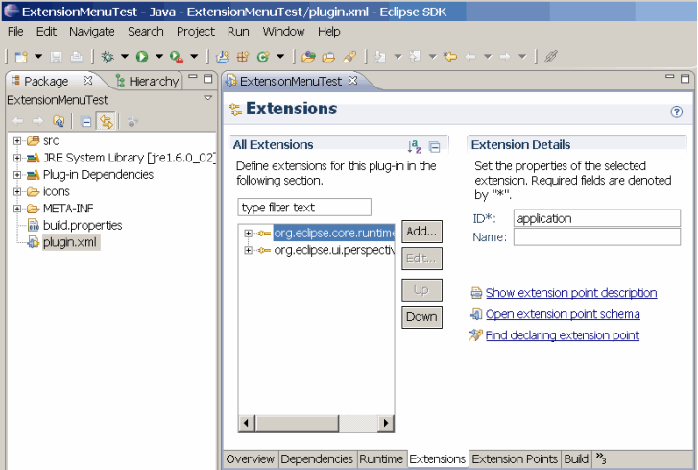The height and width of the screenshot is (470, 698).
Task: Click the Name input field
Action: (597, 237)
